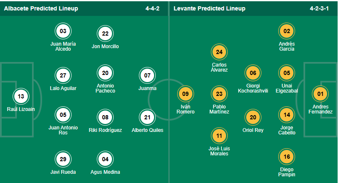Click Juanma's number 07 badge
338x183 pixels.
pyautogui.click(x=147, y=76)
